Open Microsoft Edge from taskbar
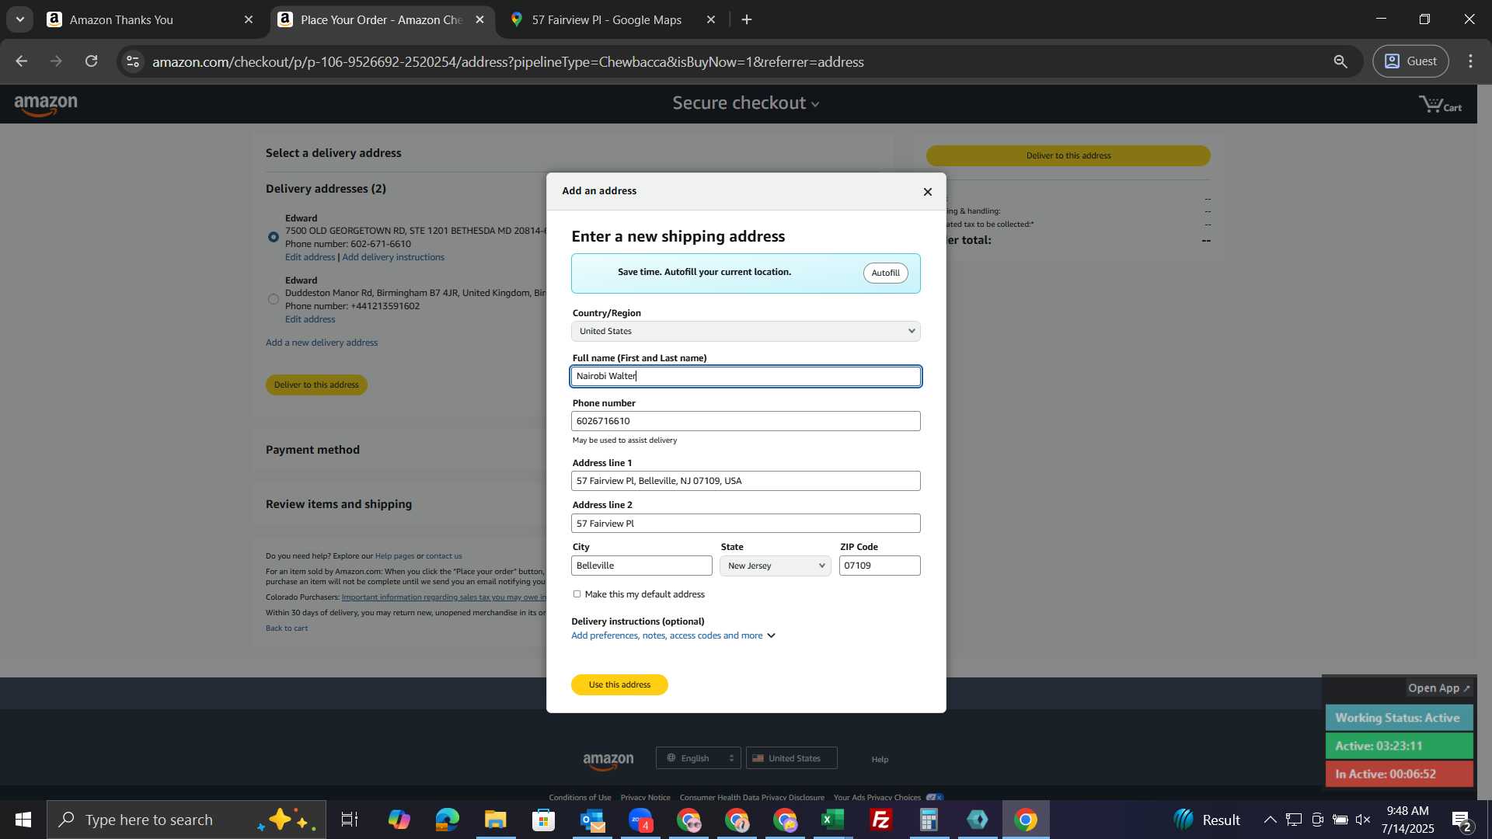Viewport: 1492px width, 839px height. pos(447,820)
